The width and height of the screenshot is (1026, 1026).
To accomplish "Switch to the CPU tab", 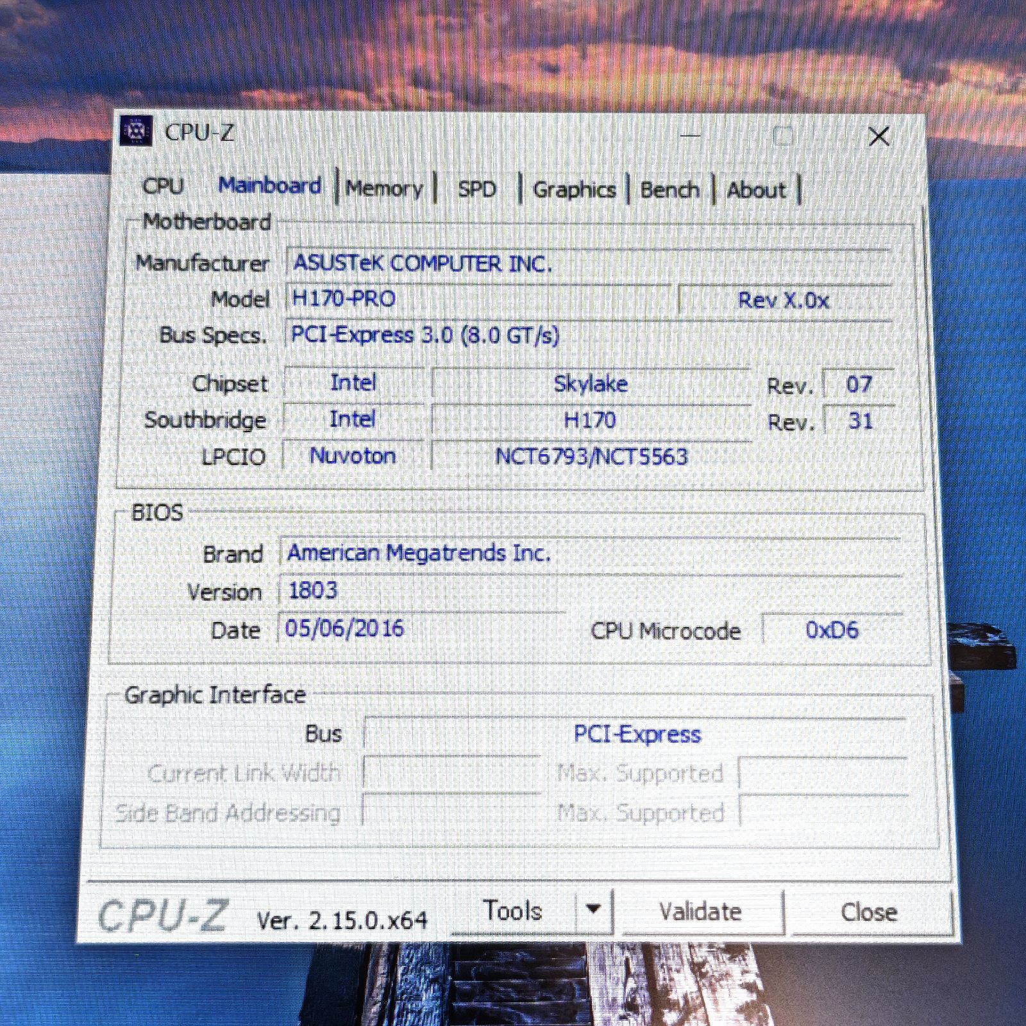I will [x=163, y=186].
